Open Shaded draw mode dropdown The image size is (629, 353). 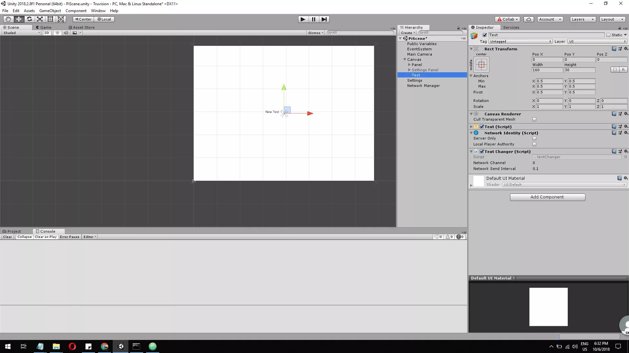pyautogui.click(x=21, y=33)
